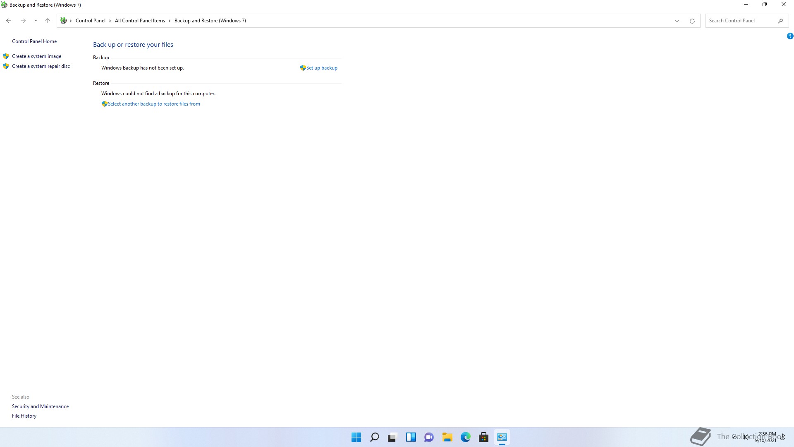The height and width of the screenshot is (447, 794).
Task: Open the Windows Start menu
Action: coord(356,437)
